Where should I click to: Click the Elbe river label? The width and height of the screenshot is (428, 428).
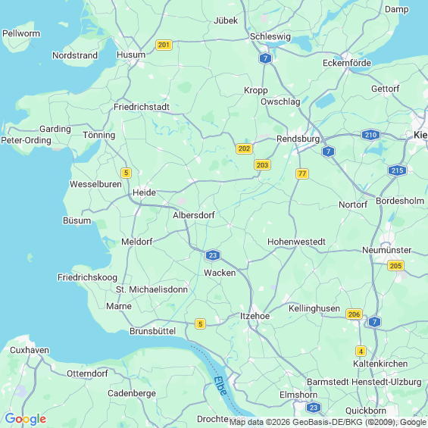[220, 386]
